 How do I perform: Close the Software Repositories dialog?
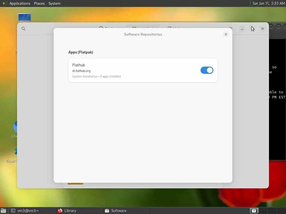click(x=226, y=34)
